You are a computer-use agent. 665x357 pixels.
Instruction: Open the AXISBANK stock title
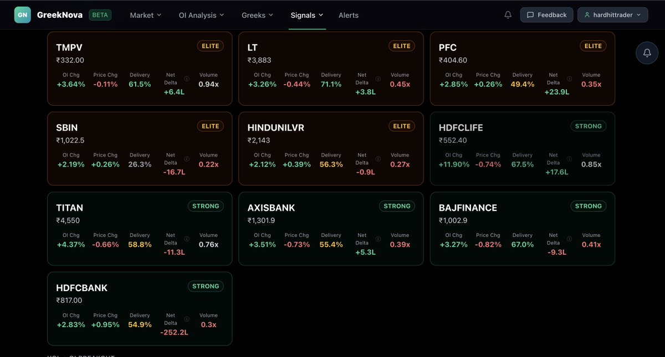(x=272, y=208)
